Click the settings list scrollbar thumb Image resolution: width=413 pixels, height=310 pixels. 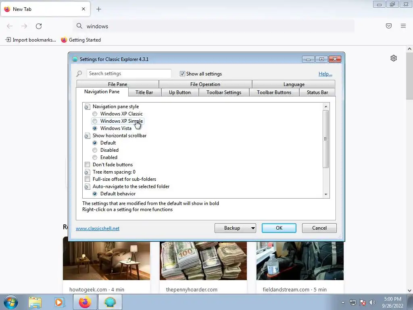[326, 139]
